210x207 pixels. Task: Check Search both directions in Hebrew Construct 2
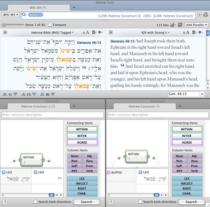point(35,202)
